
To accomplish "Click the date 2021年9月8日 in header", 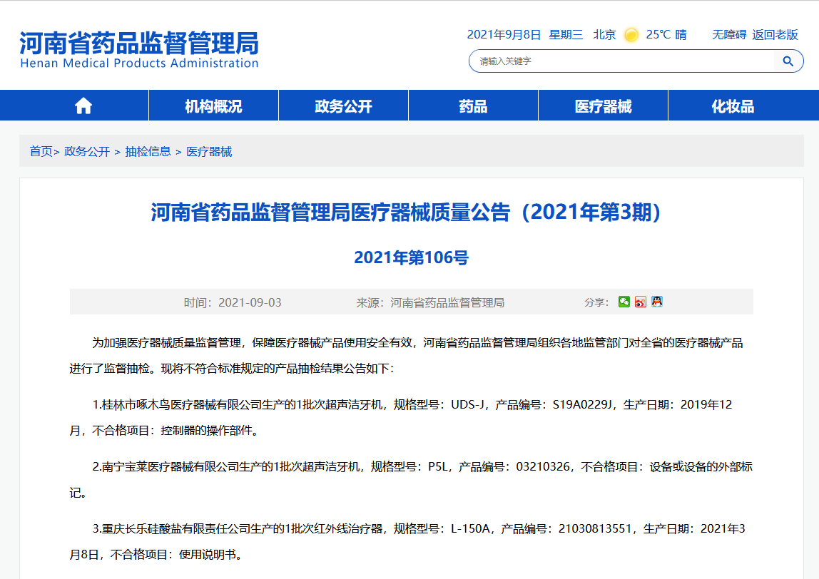I will click(x=504, y=35).
